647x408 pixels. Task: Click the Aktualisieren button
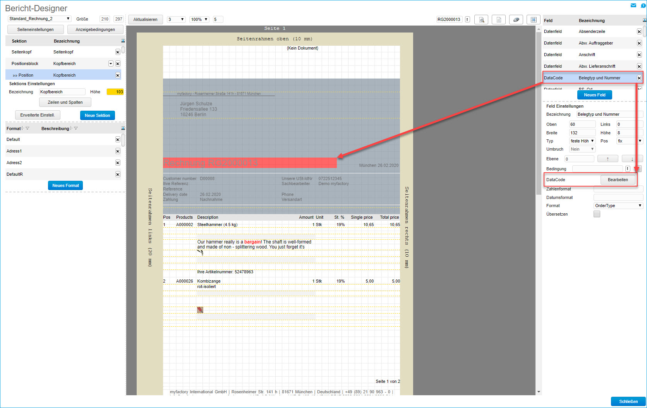(x=145, y=19)
